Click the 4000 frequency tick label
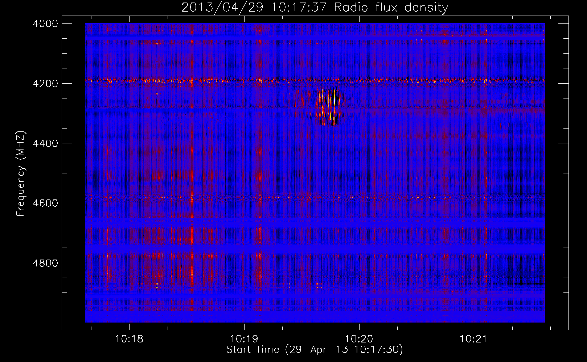This screenshot has height=362, width=587. pos(45,24)
